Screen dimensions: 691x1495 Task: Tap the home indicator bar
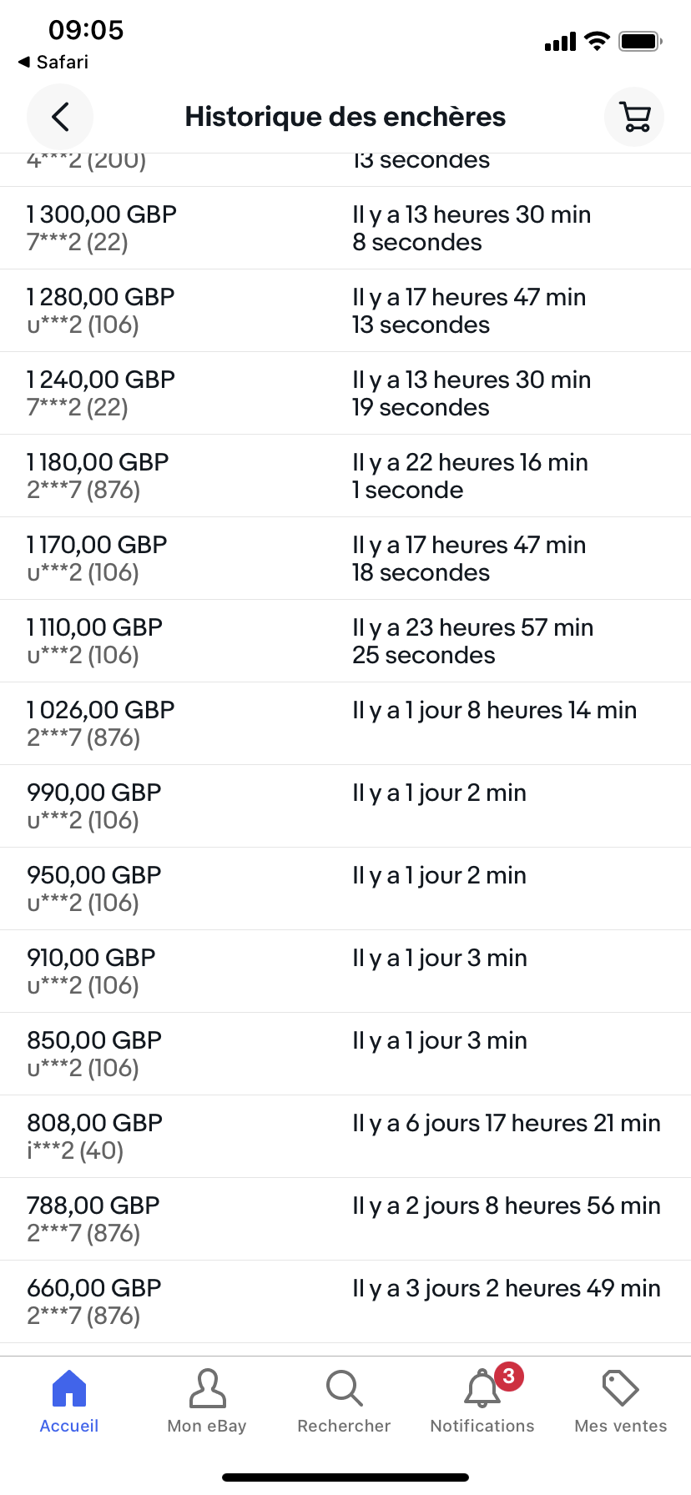(345, 1477)
